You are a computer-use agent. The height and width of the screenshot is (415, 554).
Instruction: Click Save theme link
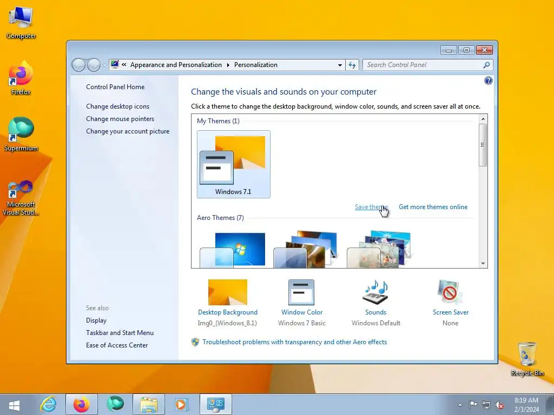click(371, 207)
